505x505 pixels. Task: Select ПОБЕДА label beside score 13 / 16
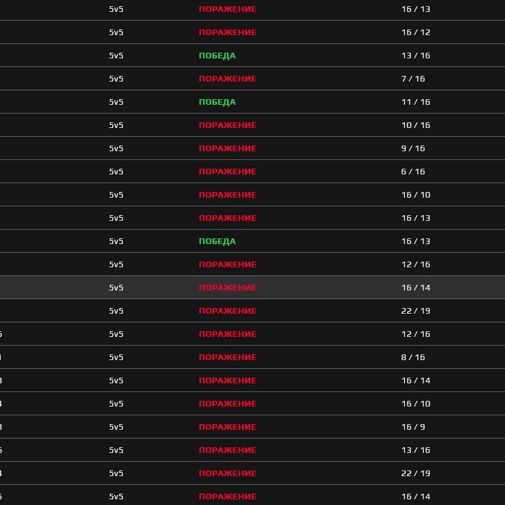(217, 55)
